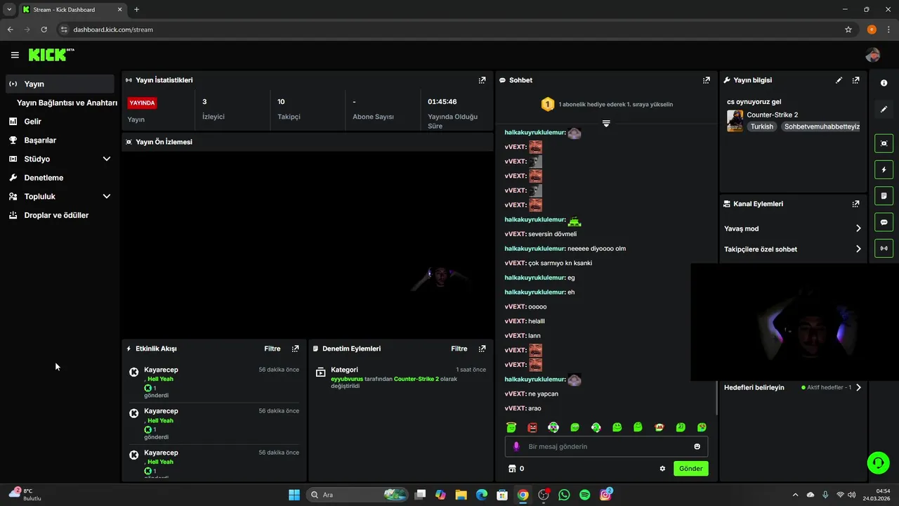Open the emoji picker in chat input

(x=697, y=446)
